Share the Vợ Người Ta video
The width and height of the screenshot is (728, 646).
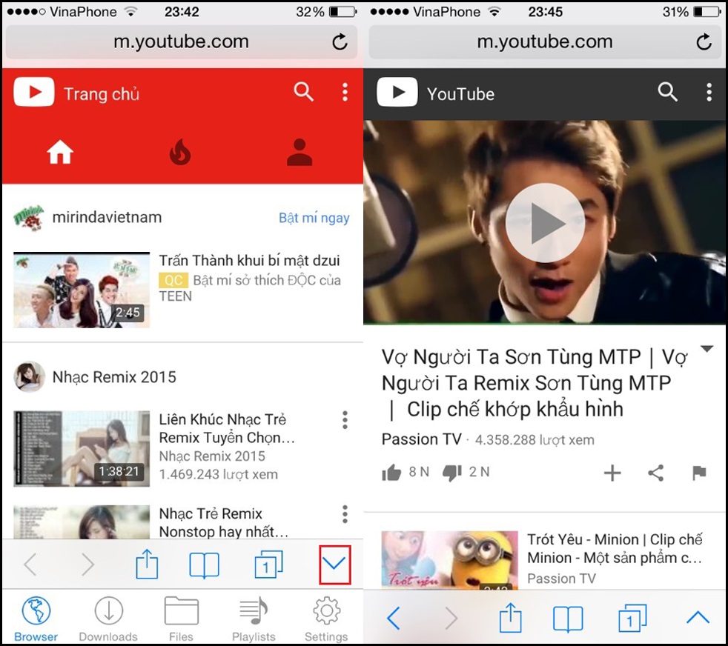(656, 472)
